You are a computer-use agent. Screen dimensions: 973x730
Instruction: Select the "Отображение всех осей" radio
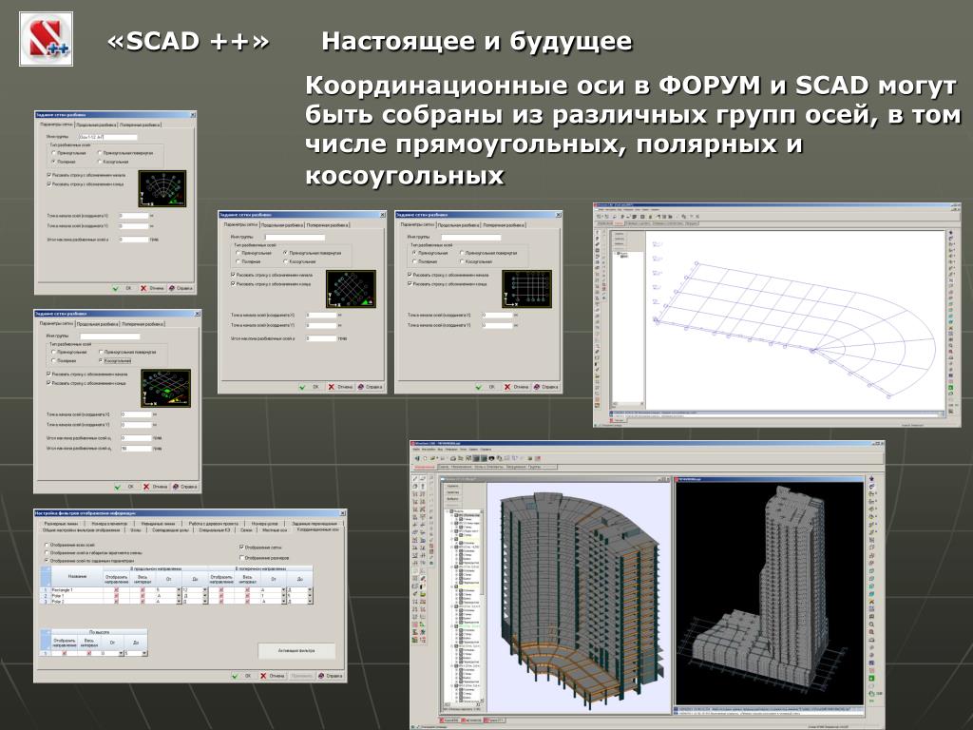[47, 545]
